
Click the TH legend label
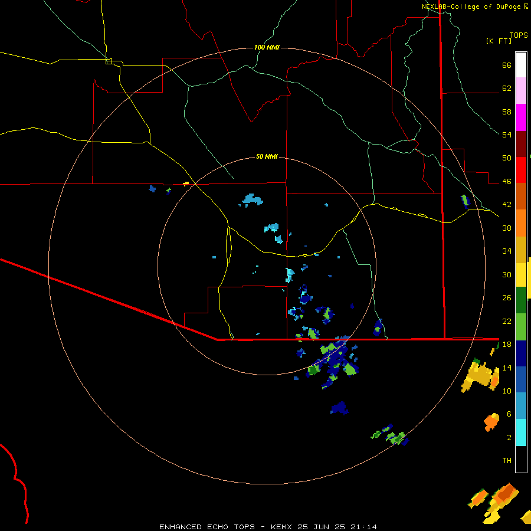tap(507, 461)
